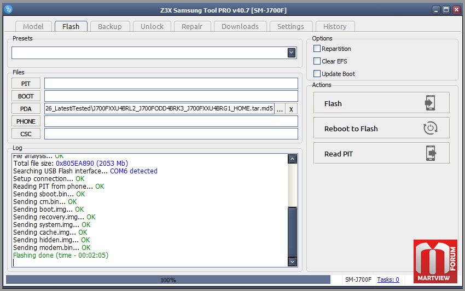Image resolution: width=465 pixels, height=291 pixels.
Task: Click the 'Flashing done (time - 00:02:05)' log line
Action: pos(61,255)
